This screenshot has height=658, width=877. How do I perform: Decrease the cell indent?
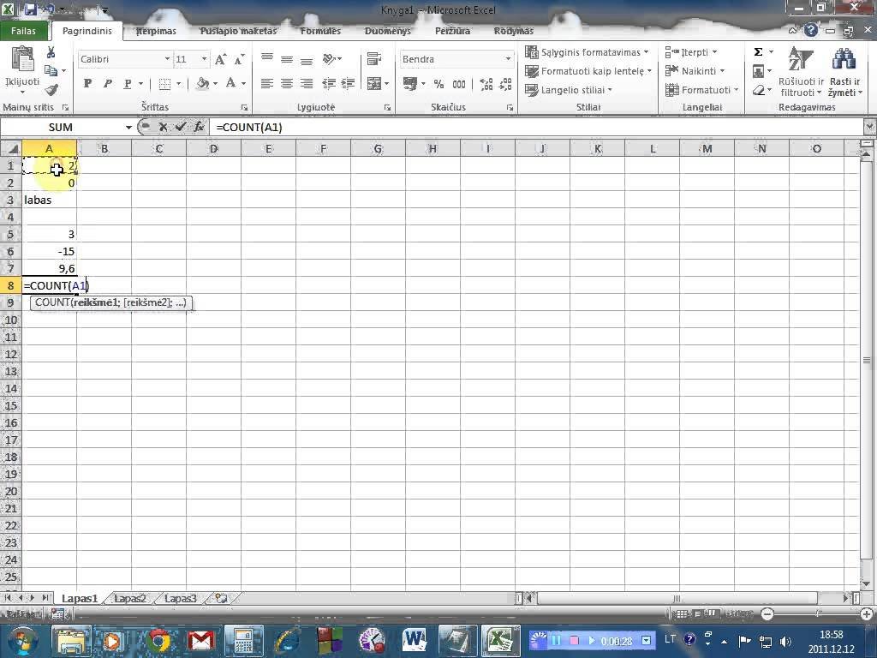(x=329, y=84)
